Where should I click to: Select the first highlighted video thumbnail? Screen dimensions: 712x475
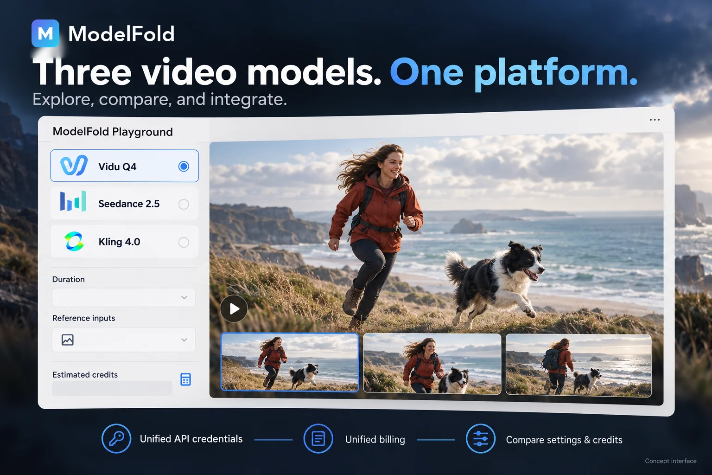290,362
